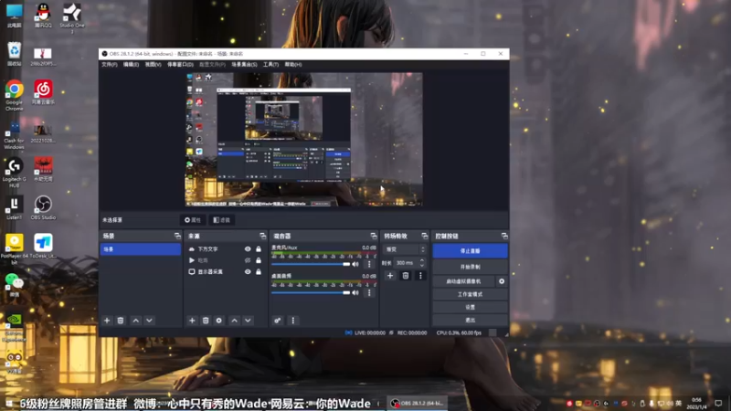
Task: Add a new source with the plus icon
Action: (x=192, y=321)
